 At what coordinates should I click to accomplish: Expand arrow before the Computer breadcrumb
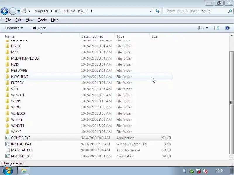pyautogui.click(x=29, y=11)
